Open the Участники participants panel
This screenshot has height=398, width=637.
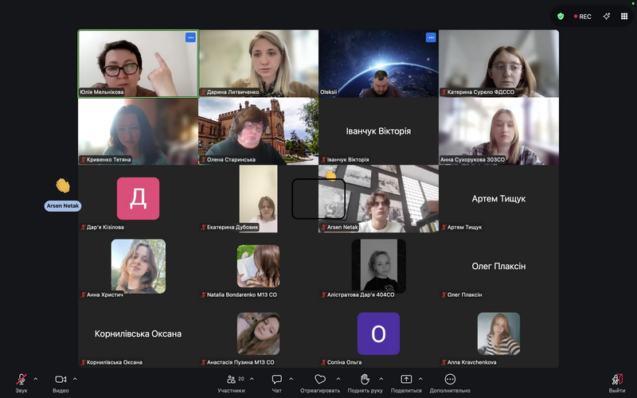click(232, 380)
